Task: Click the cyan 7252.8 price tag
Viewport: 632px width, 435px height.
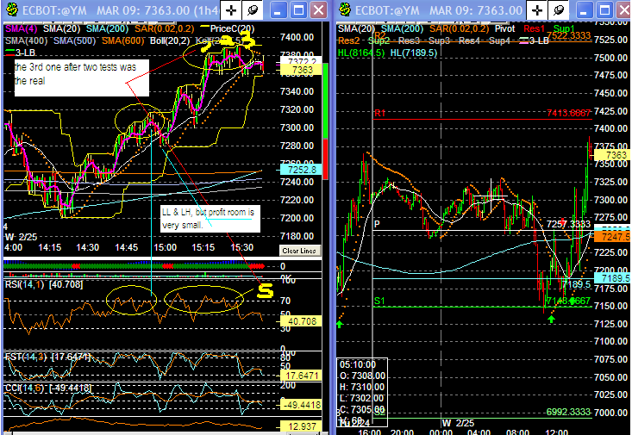Action: 301,170
